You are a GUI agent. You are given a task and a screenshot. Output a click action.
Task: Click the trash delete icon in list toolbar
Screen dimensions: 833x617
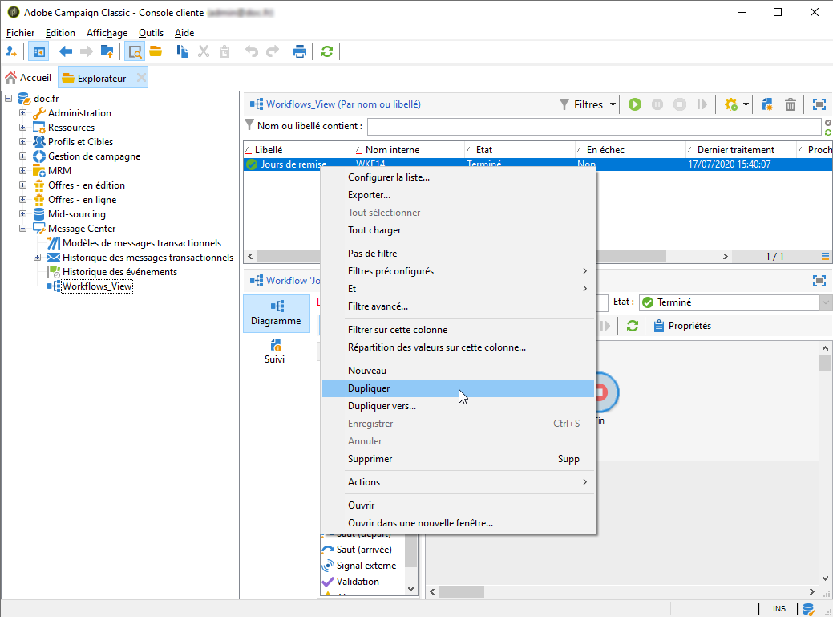pos(791,104)
